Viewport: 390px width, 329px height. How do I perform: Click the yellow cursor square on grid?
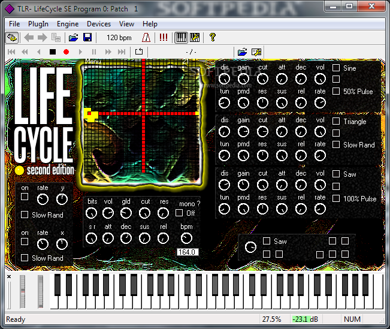click(x=90, y=114)
